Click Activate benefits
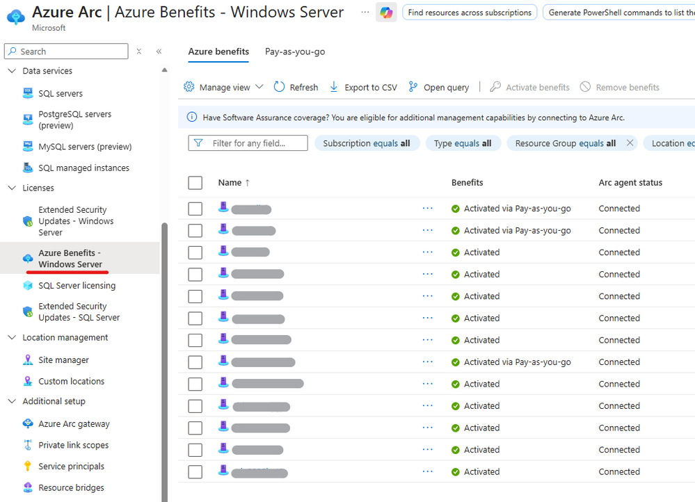695x502 pixels. 529,88
